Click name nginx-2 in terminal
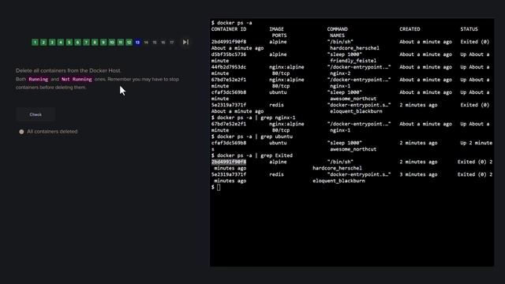505x284 pixels. click(340, 73)
